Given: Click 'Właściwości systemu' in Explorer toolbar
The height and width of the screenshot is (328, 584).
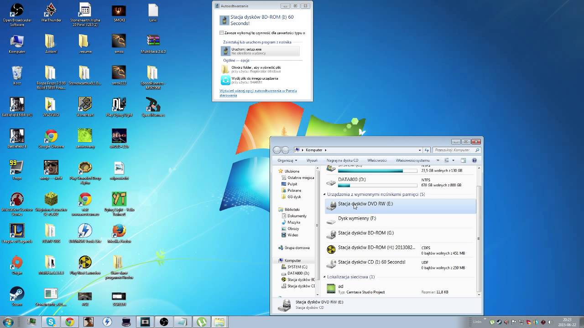Looking at the screenshot, I should pos(412,160).
